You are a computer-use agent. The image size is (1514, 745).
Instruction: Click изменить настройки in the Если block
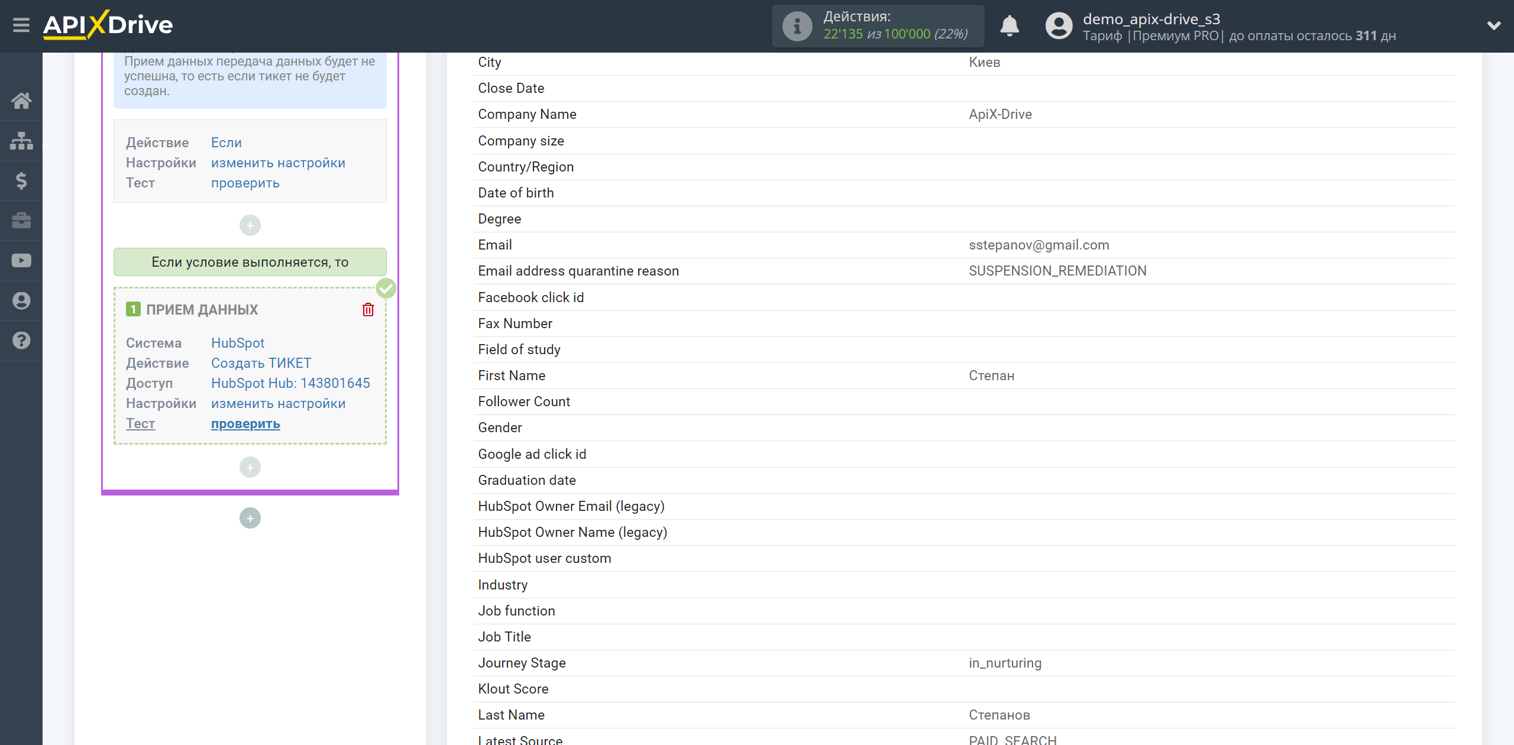[278, 163]
